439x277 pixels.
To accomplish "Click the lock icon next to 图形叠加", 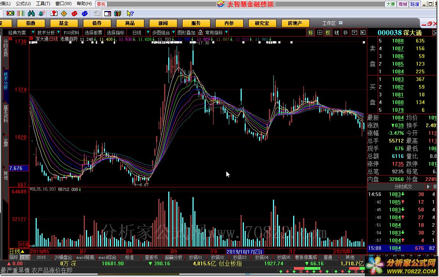I will coord(201,32).
